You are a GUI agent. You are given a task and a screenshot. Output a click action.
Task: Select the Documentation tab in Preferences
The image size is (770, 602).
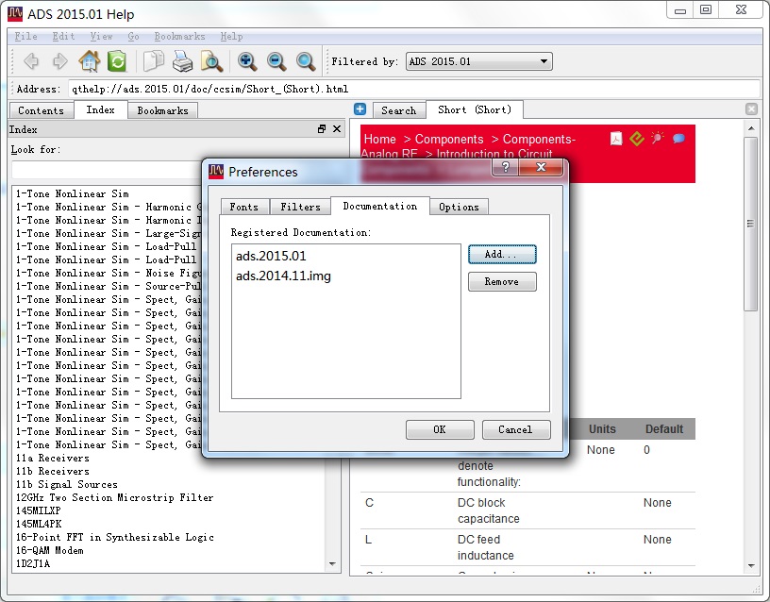380,206
